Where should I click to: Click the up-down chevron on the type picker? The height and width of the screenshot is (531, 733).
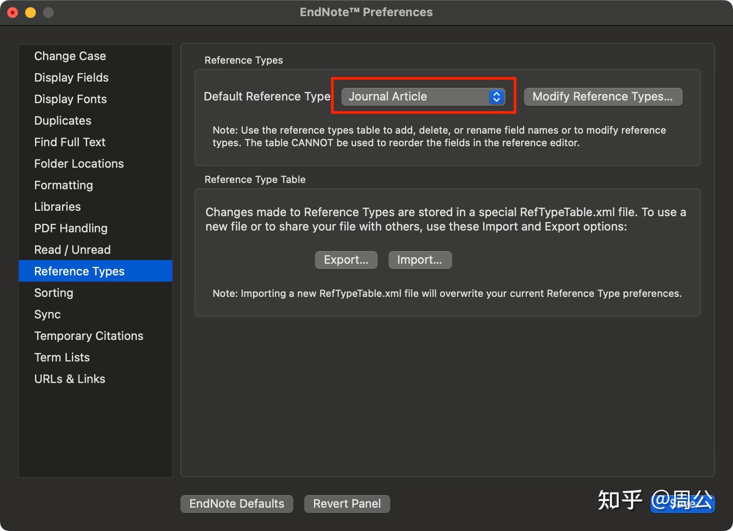[496, 96]
